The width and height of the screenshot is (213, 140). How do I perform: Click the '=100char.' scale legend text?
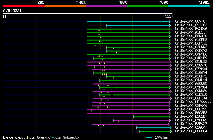pyautogui.click(x=162, y=138)
